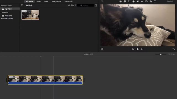The image size is (177, 99).
Task: Select My Movie in project media
Action: click(x=10, y=9)
